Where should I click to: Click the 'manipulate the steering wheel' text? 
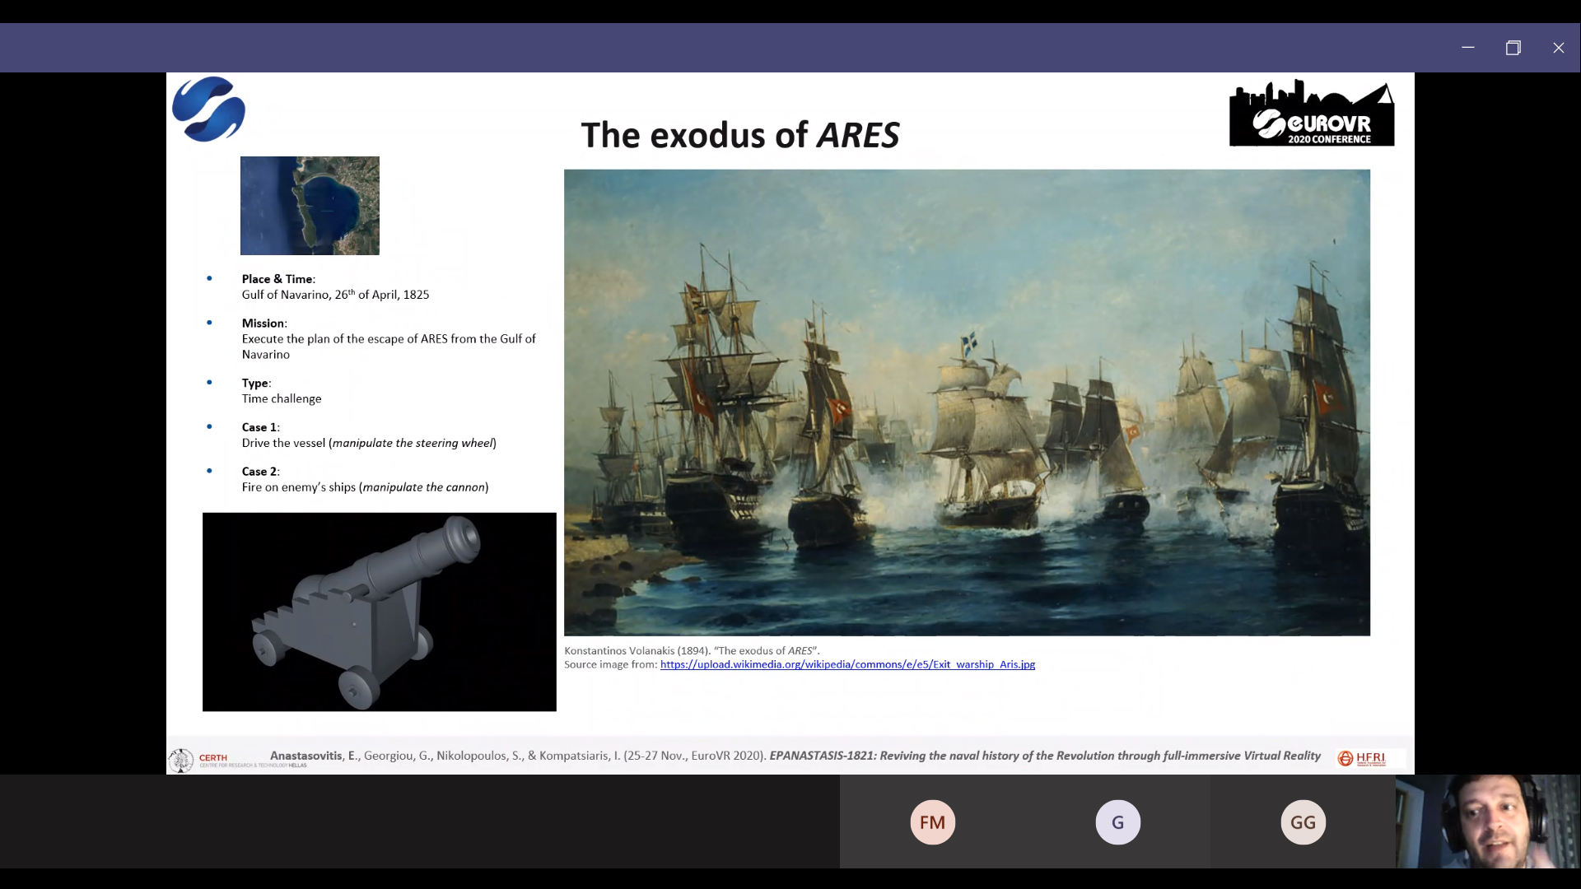(413, 443)
